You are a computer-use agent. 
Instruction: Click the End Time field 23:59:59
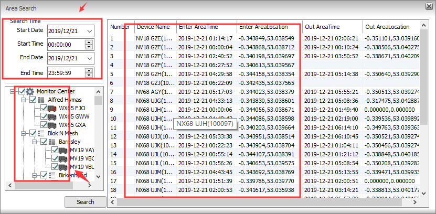click(x=66, y=73)
